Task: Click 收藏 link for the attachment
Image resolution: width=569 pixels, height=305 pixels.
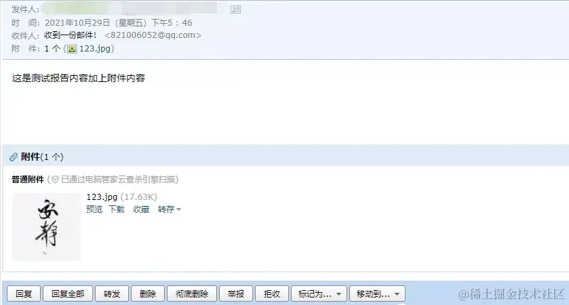Action: (x=141, y=209)
